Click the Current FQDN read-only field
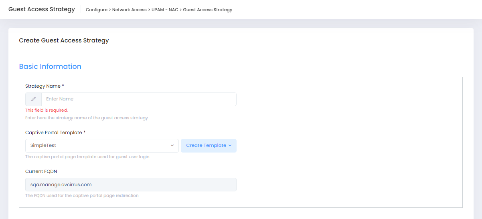Image resolution: width=482 pixels, height=219 pixels. 131,185
